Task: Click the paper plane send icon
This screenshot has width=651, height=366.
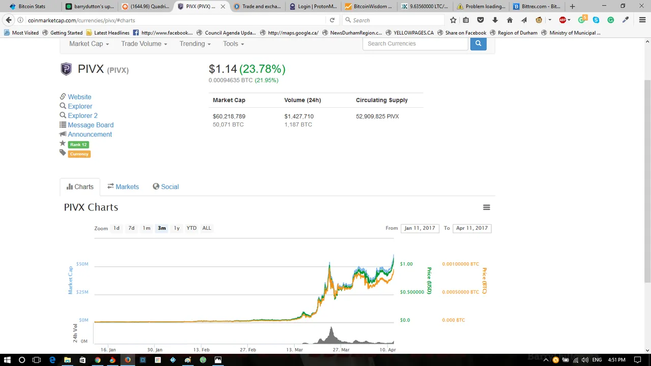Action: pyautogui.click(x=524, y=20)
